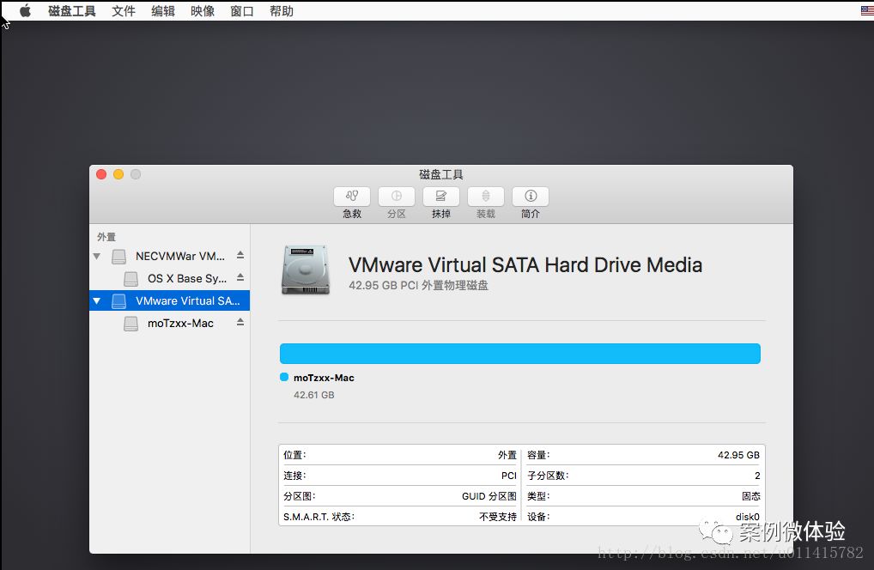Image resolution: width=874 pixels, height=570 pixels.
Task: Click the VMware Virtual SATA Hard Drive Media title
Action: [525, 265]
